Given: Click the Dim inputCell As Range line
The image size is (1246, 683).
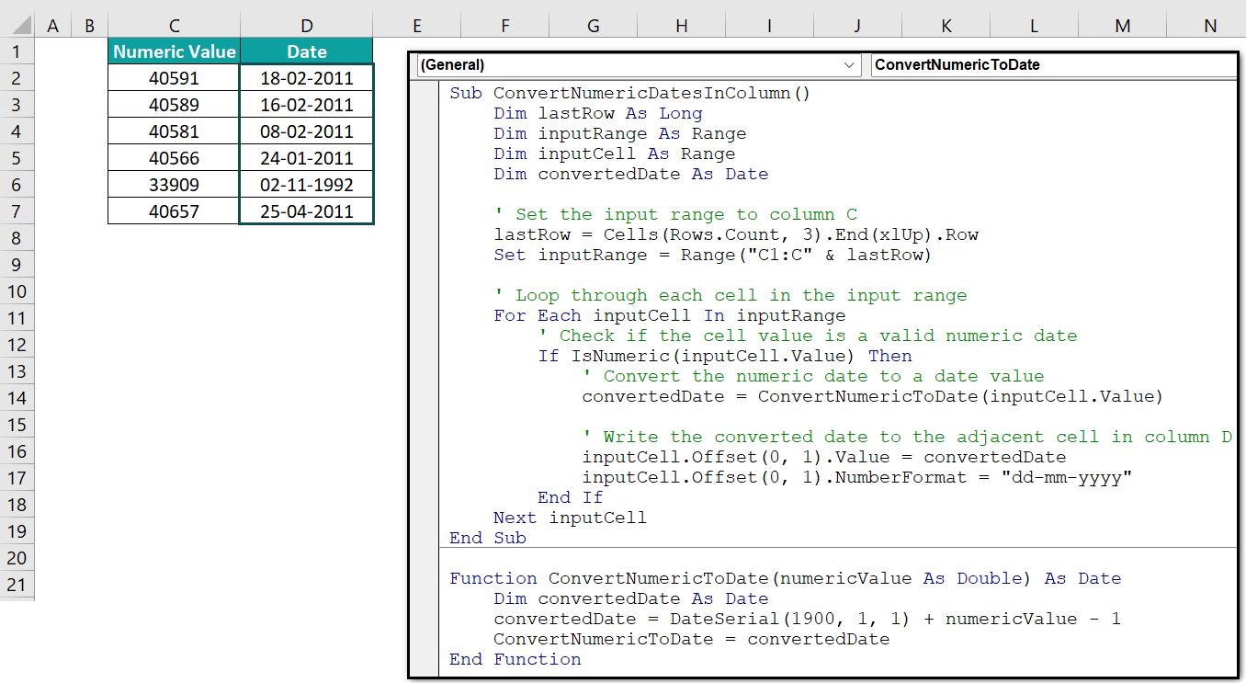Looking at the screenshot, I should (x=615, y=154).
